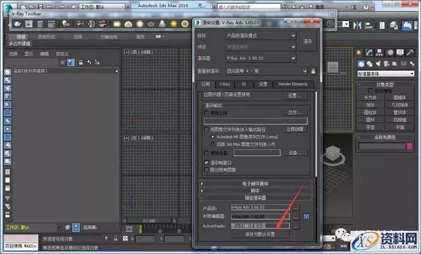Open the 查看到渲染 view dropdown
The width and height of the screenshot is (421, 254).
pyautogui.click(x=266, y=71)
